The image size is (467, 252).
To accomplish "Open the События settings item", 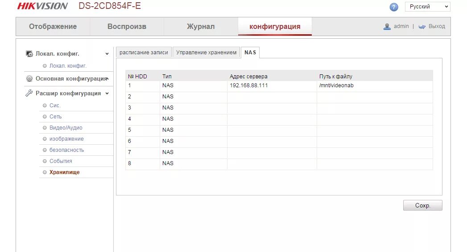I will tap(61, 161).
